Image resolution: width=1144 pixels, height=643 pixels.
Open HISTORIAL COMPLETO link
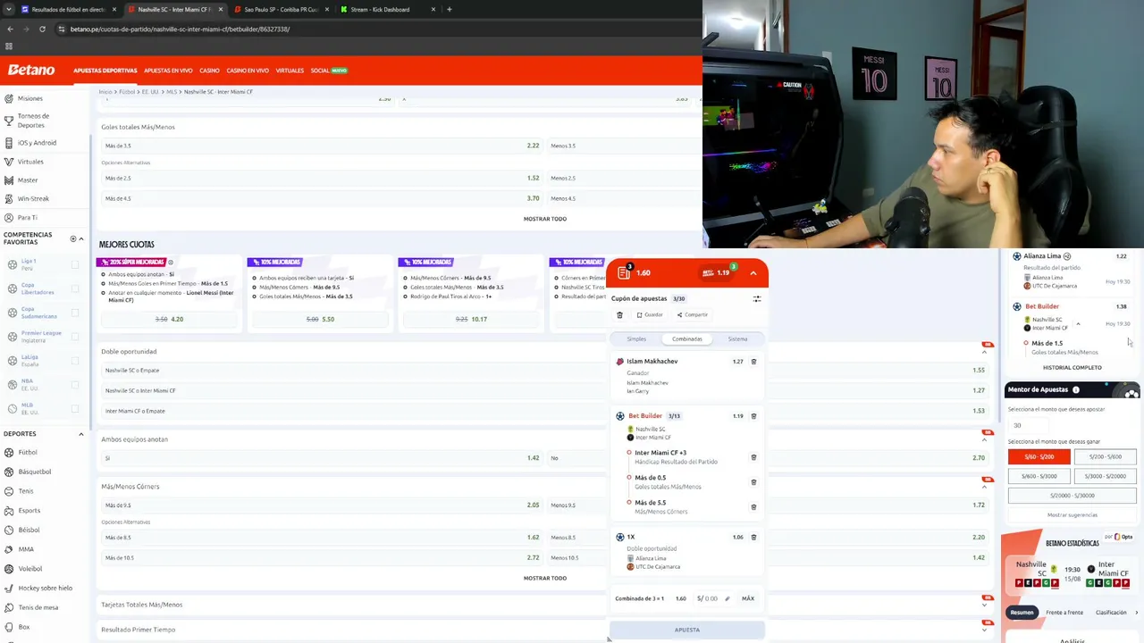click(x=1072, y=368)
